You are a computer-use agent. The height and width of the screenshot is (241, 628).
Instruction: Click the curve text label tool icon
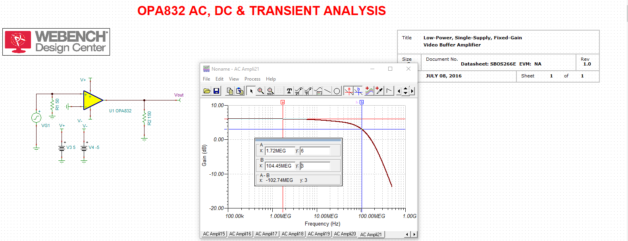click(299, 91)
